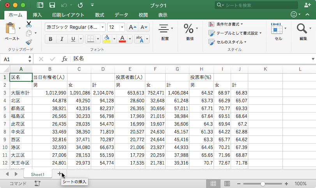Open the font name dropdown
Image resolution: width=316 pixels, height=188 pixels.
[x=102, y=27]
